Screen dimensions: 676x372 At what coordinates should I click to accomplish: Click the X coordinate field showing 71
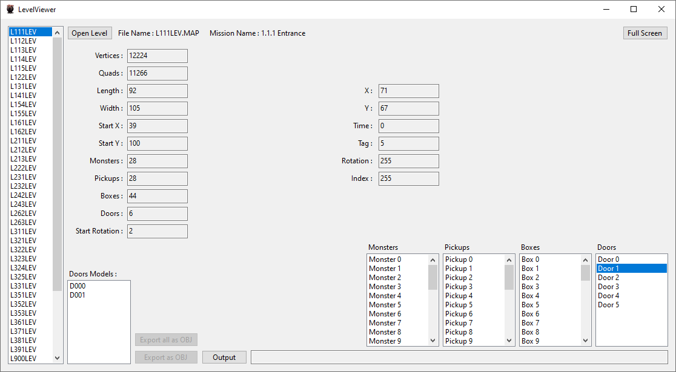click(409, 91)
